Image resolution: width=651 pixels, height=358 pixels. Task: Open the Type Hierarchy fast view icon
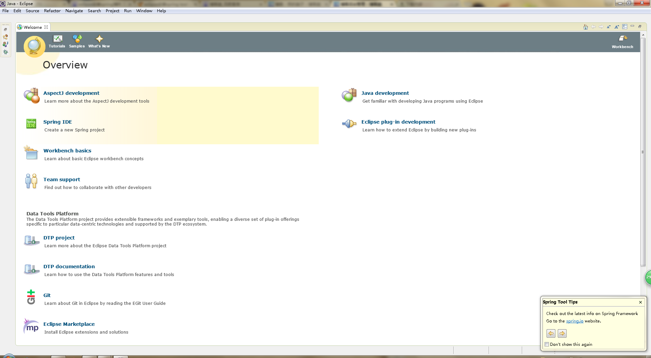coord(5,37)
